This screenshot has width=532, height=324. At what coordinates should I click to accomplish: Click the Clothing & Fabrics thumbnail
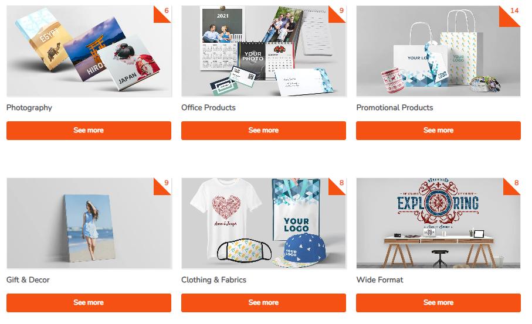click(263, 223)
